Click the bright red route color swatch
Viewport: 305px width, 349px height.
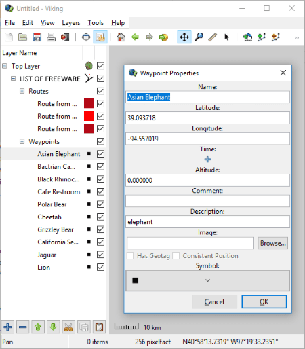click(x=89, y=116)
